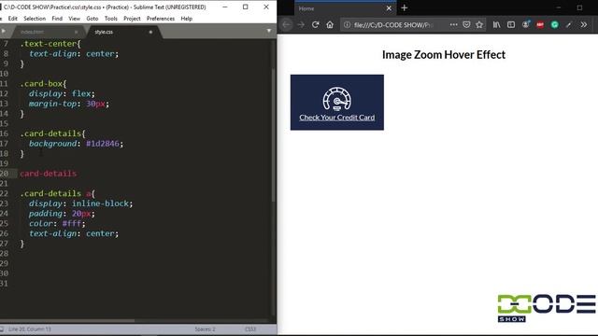
Task: Click the .text-center selector text
Action: tap(49, 44)
